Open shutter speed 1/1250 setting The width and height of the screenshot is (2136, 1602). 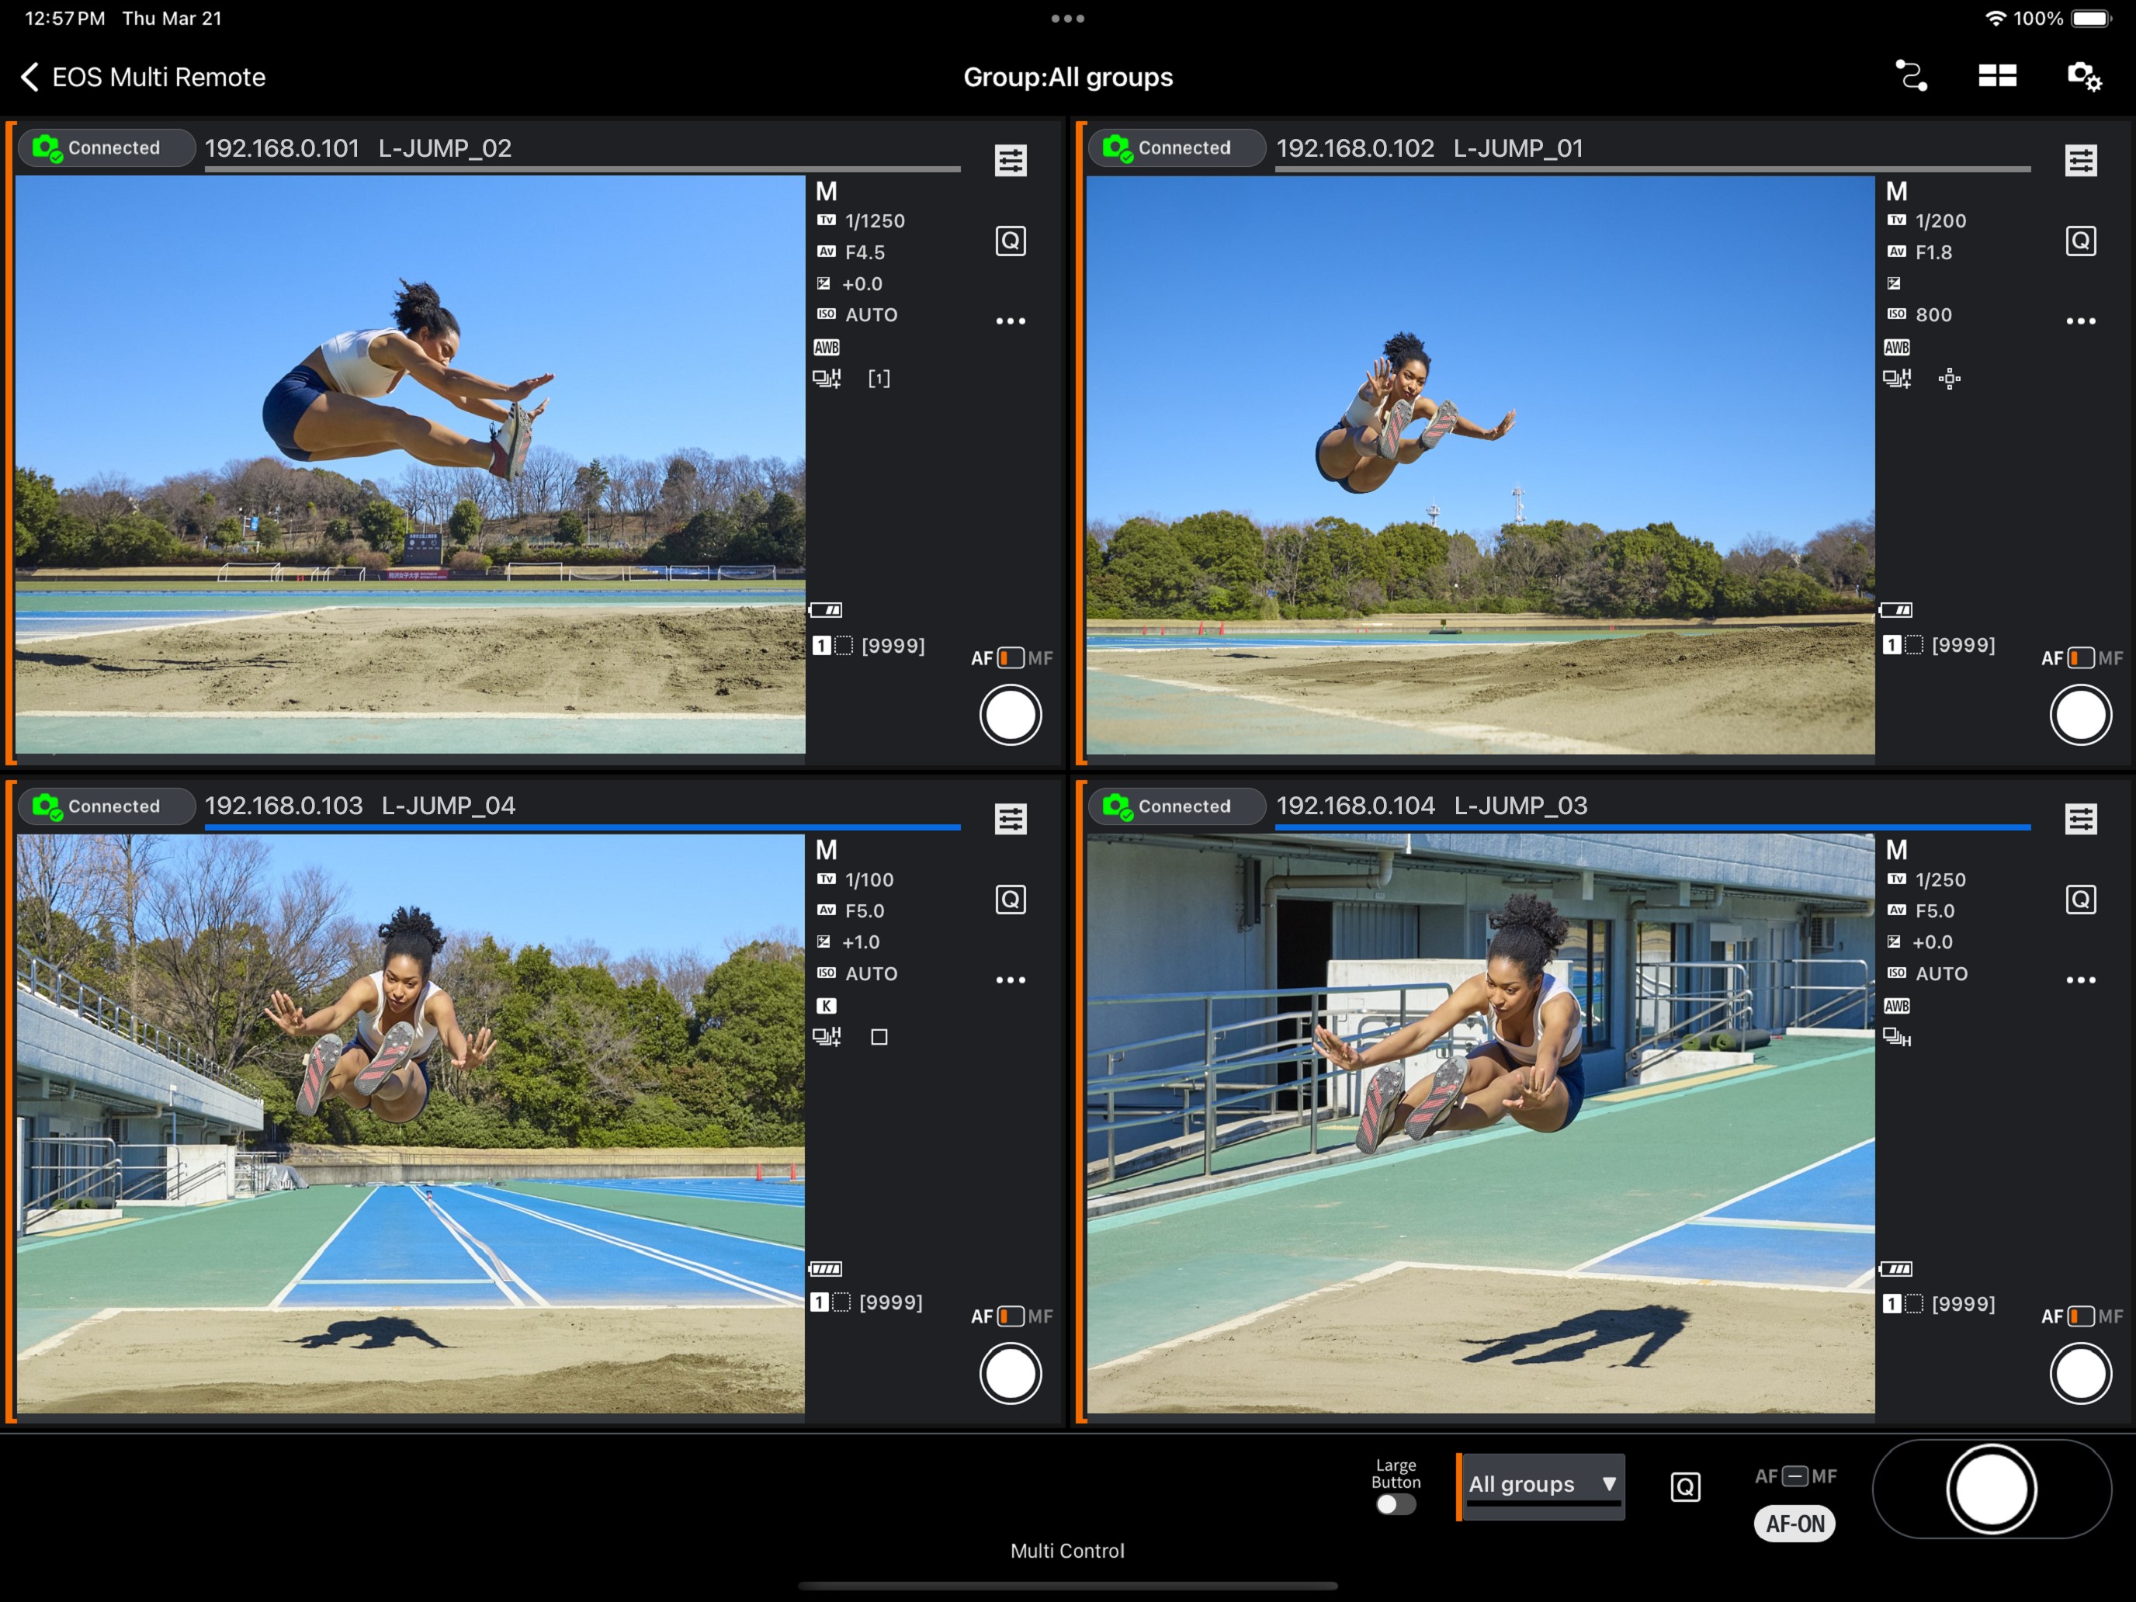point(873,221)
